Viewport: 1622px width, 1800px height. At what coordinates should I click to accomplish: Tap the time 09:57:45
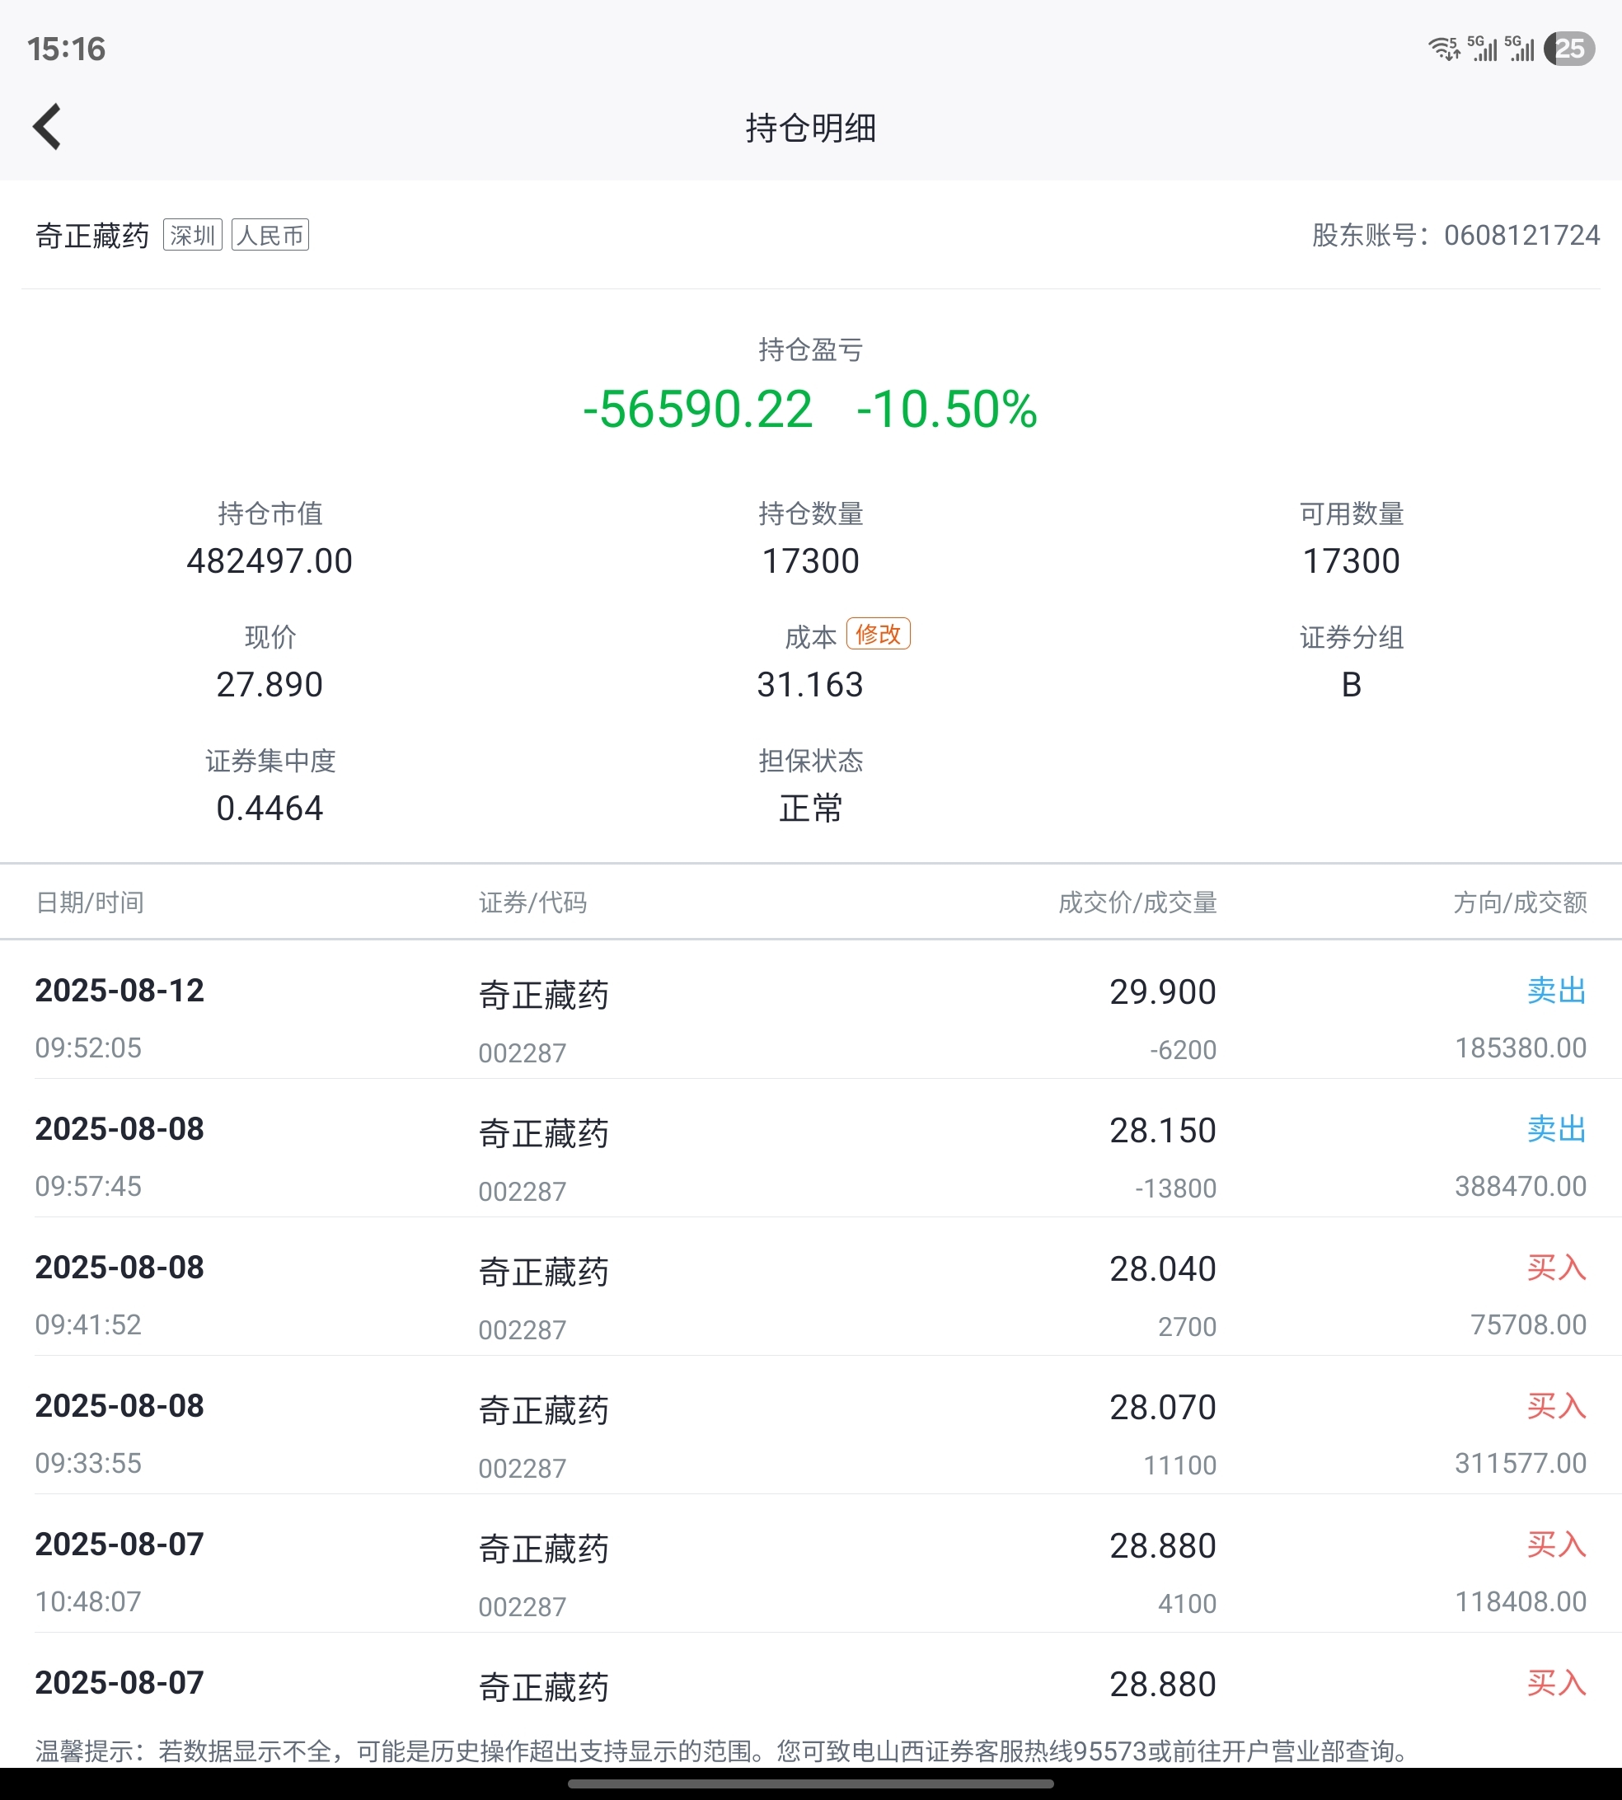tap(88, 1186)
